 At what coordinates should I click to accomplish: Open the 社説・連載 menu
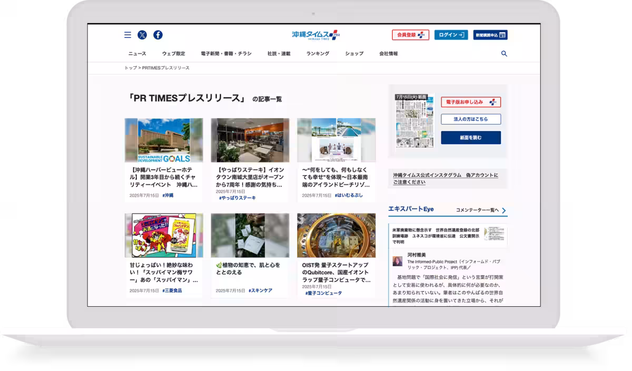[x=279, y=54]
